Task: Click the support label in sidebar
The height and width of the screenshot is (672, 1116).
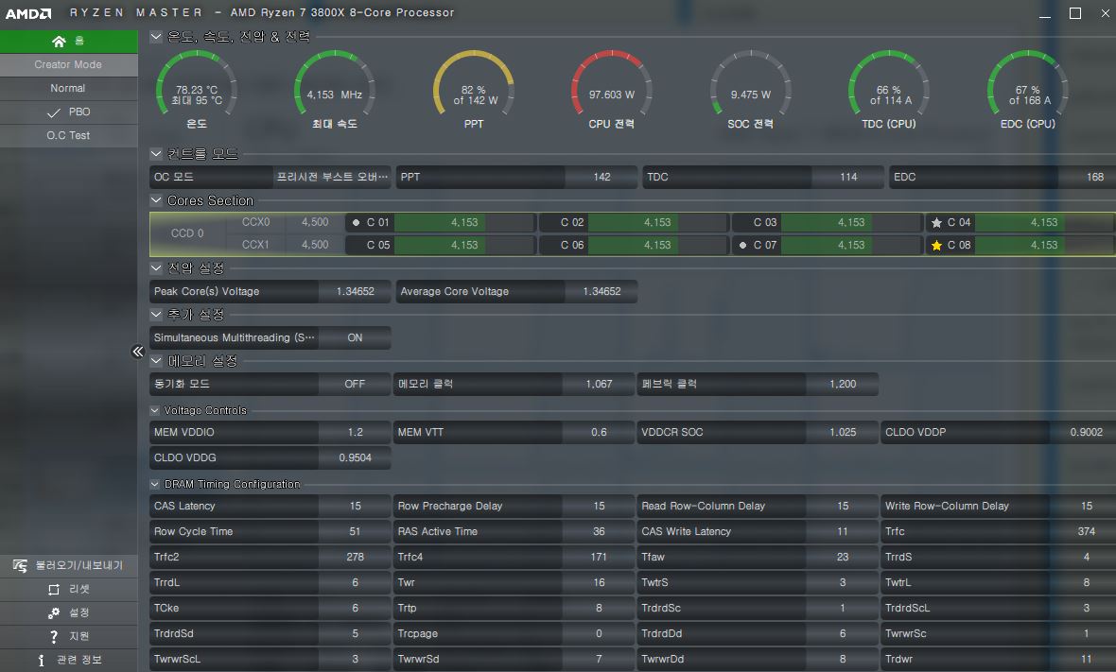Action: [79, 636]
